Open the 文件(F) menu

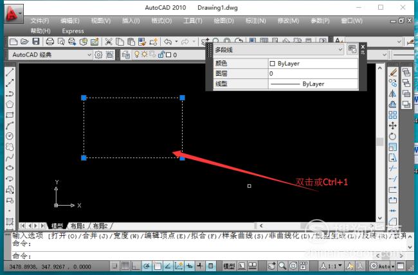pos(39,21)
